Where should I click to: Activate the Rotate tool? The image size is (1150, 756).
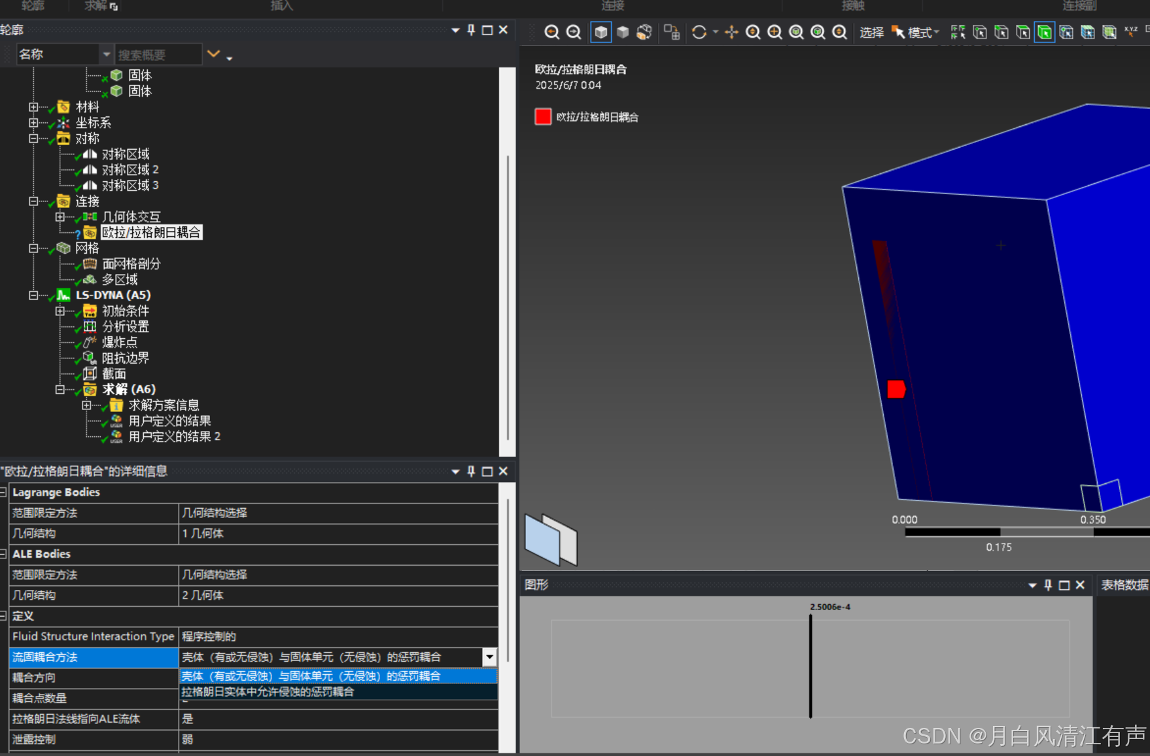[699, 32]
